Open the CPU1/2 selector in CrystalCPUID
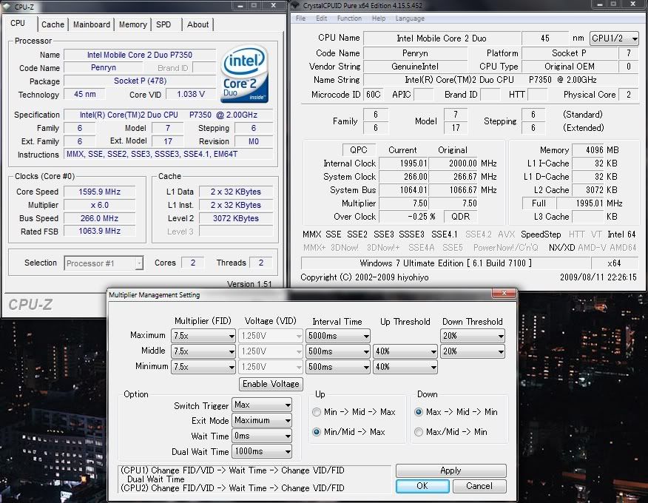Image resolution: width=648 pixels, height=503 pixels. coord(615,38)
